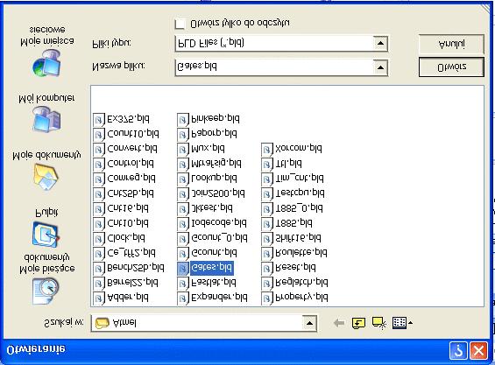Enable the Otwórz tylko do odczytu checkbox
The width and height of the screenshot is (495, 365).
180,25
